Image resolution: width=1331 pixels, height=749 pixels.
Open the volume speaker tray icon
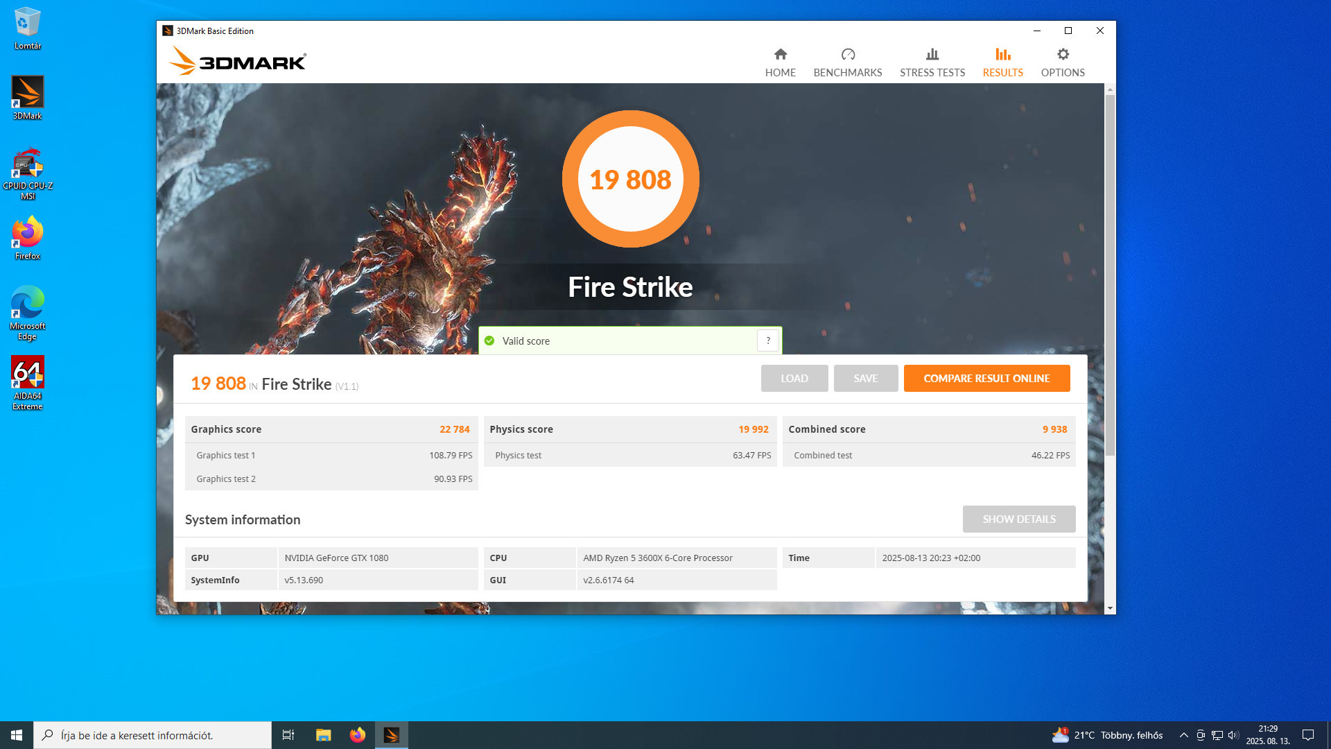(x=1233, y=735)
